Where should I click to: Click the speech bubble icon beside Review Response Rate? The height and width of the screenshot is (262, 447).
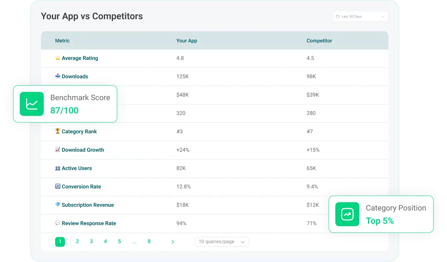coord(58,223)
